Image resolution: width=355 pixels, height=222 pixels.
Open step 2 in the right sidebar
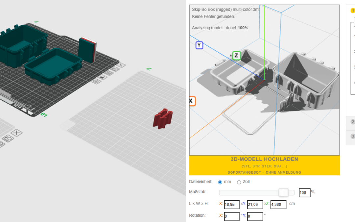(x=353, y=122)
